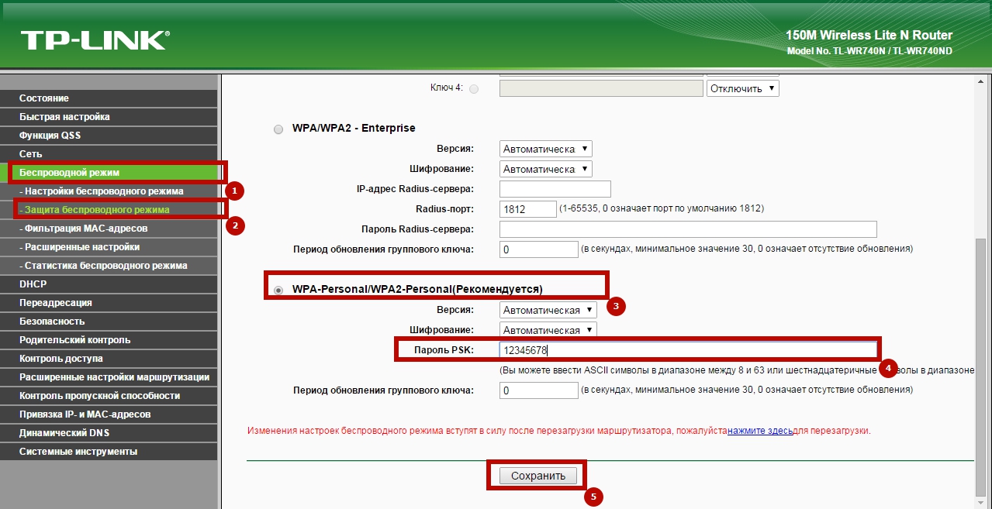Select the WPA/WPA2 - Enterprise radio button
The width and height of the screenshot is (992, 509).
(278, 129)
